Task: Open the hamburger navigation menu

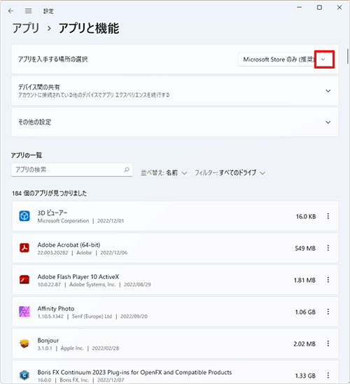Action: click(x=29, y=11)
